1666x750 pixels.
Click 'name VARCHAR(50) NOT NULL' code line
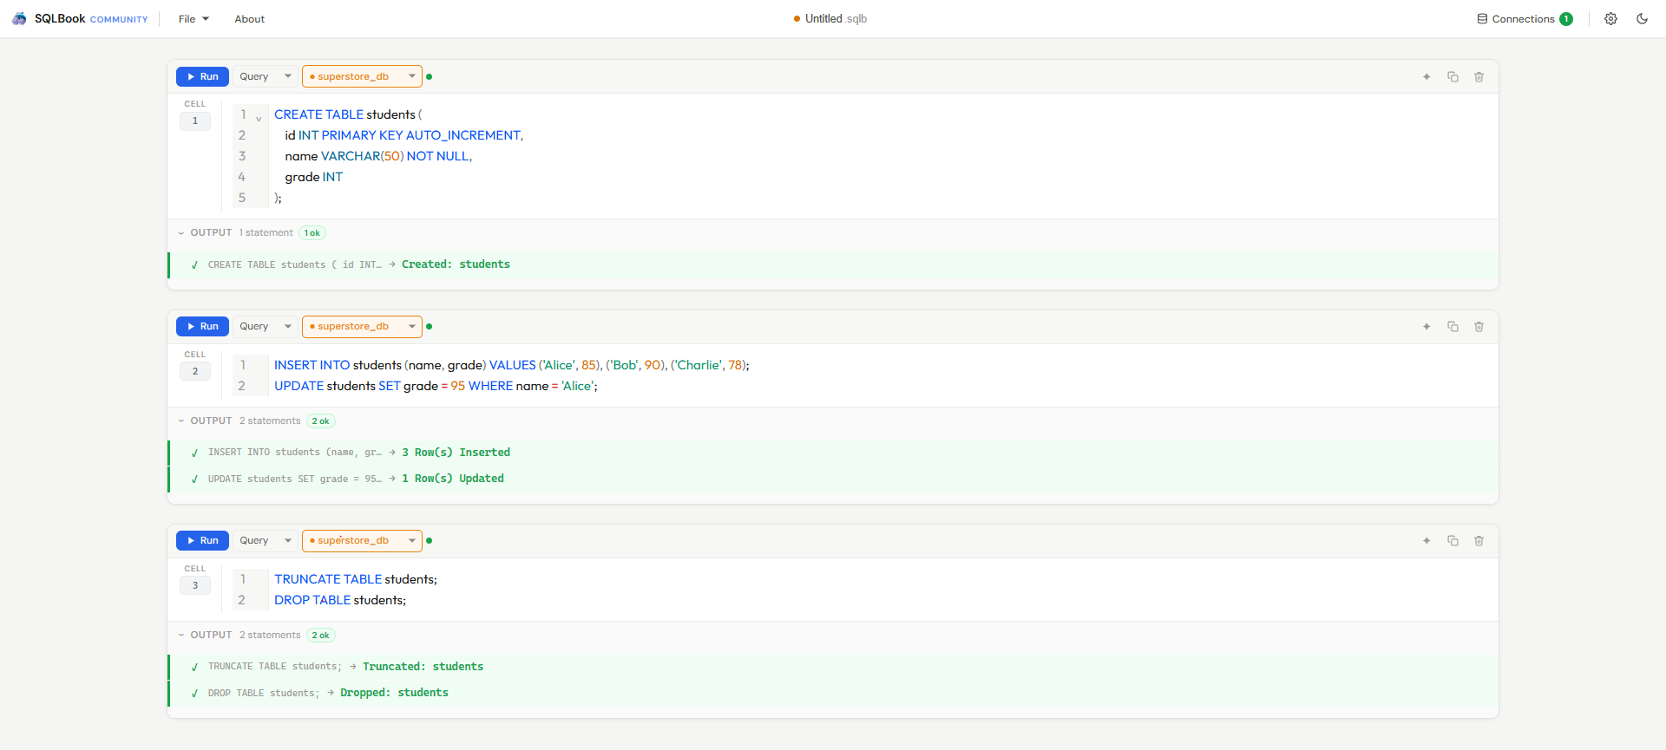point(378,156)
